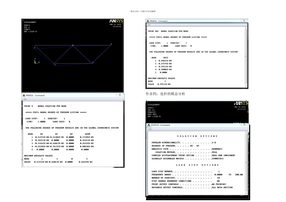This screenshot has height=202, width=286.
Task: Click '作业四：连杆的模态分析' heading
Action: point(165,94)
